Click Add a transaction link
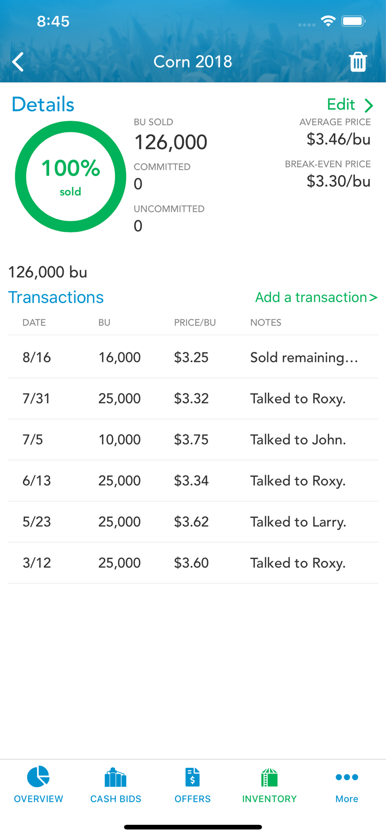The image size is (386, 837). coord(316,297)
